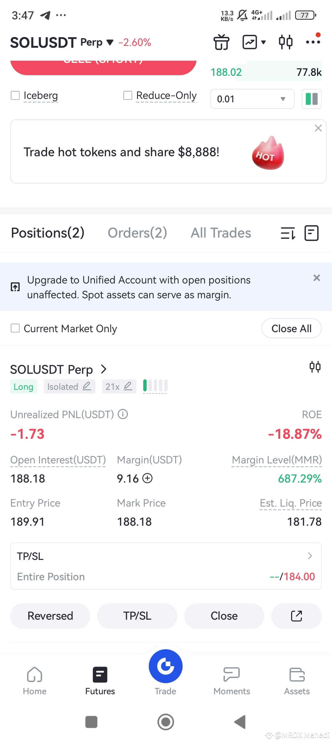This screenshot has width=332, height=742.
Task: Dismiss the Unified Account upgrade banner
Action: (316, 278)
